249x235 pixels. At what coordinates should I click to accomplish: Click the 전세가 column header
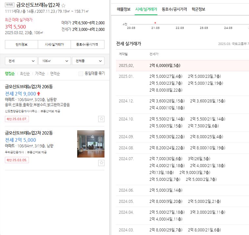(x=154, y=54)
